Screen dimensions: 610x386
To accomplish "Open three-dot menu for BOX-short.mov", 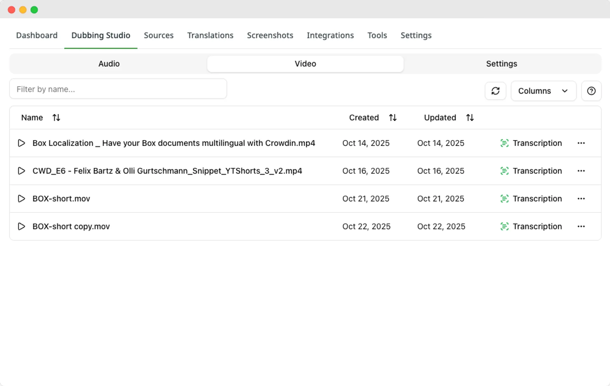I will click(581, 199).
